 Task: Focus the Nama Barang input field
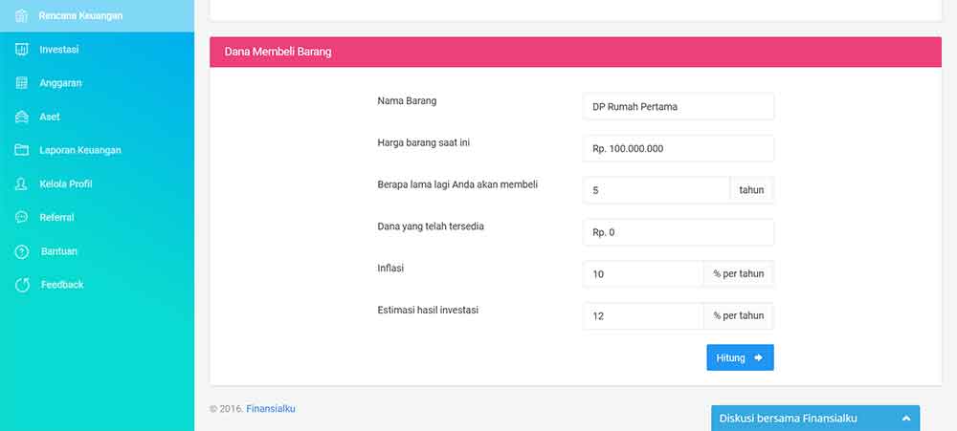[x=678, y=106]
